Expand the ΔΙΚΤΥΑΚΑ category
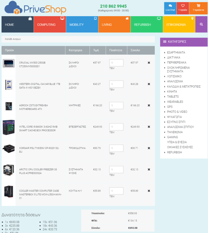The height and width of the screenshot is (233, 208). coord(173,58)
